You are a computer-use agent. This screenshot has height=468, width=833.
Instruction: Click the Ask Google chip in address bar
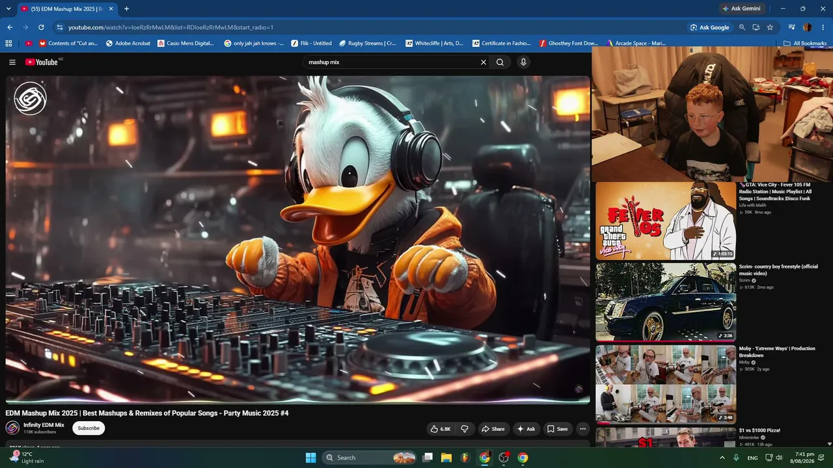point(710,27)
